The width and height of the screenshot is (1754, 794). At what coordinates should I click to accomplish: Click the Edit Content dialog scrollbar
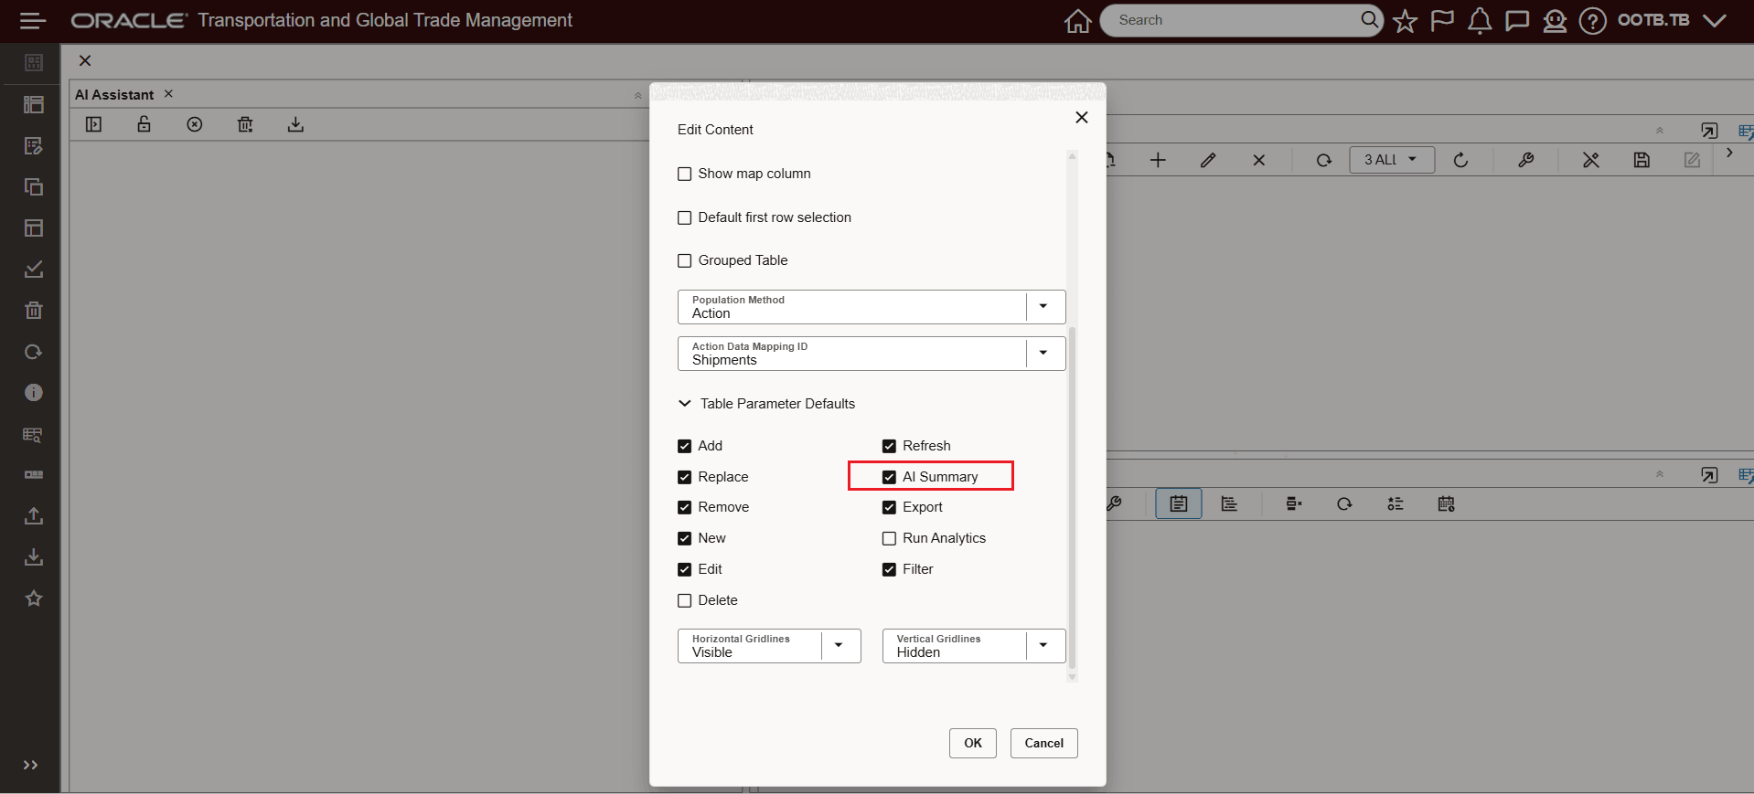pyautogui.click(x=1073, y=498)
